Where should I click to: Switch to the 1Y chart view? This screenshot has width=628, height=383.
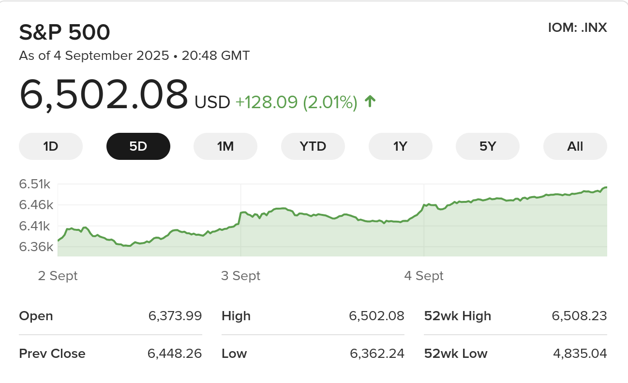(400, 146)
